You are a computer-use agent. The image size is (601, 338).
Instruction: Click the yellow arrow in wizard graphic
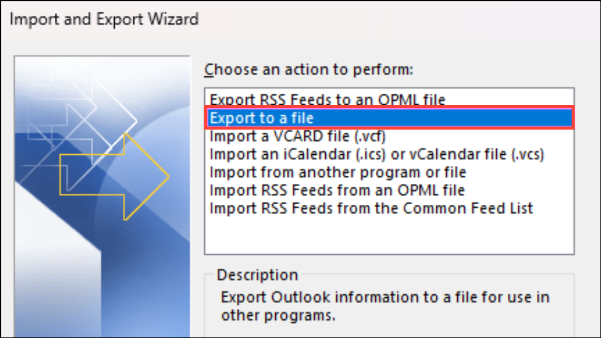tap(115, 176)
